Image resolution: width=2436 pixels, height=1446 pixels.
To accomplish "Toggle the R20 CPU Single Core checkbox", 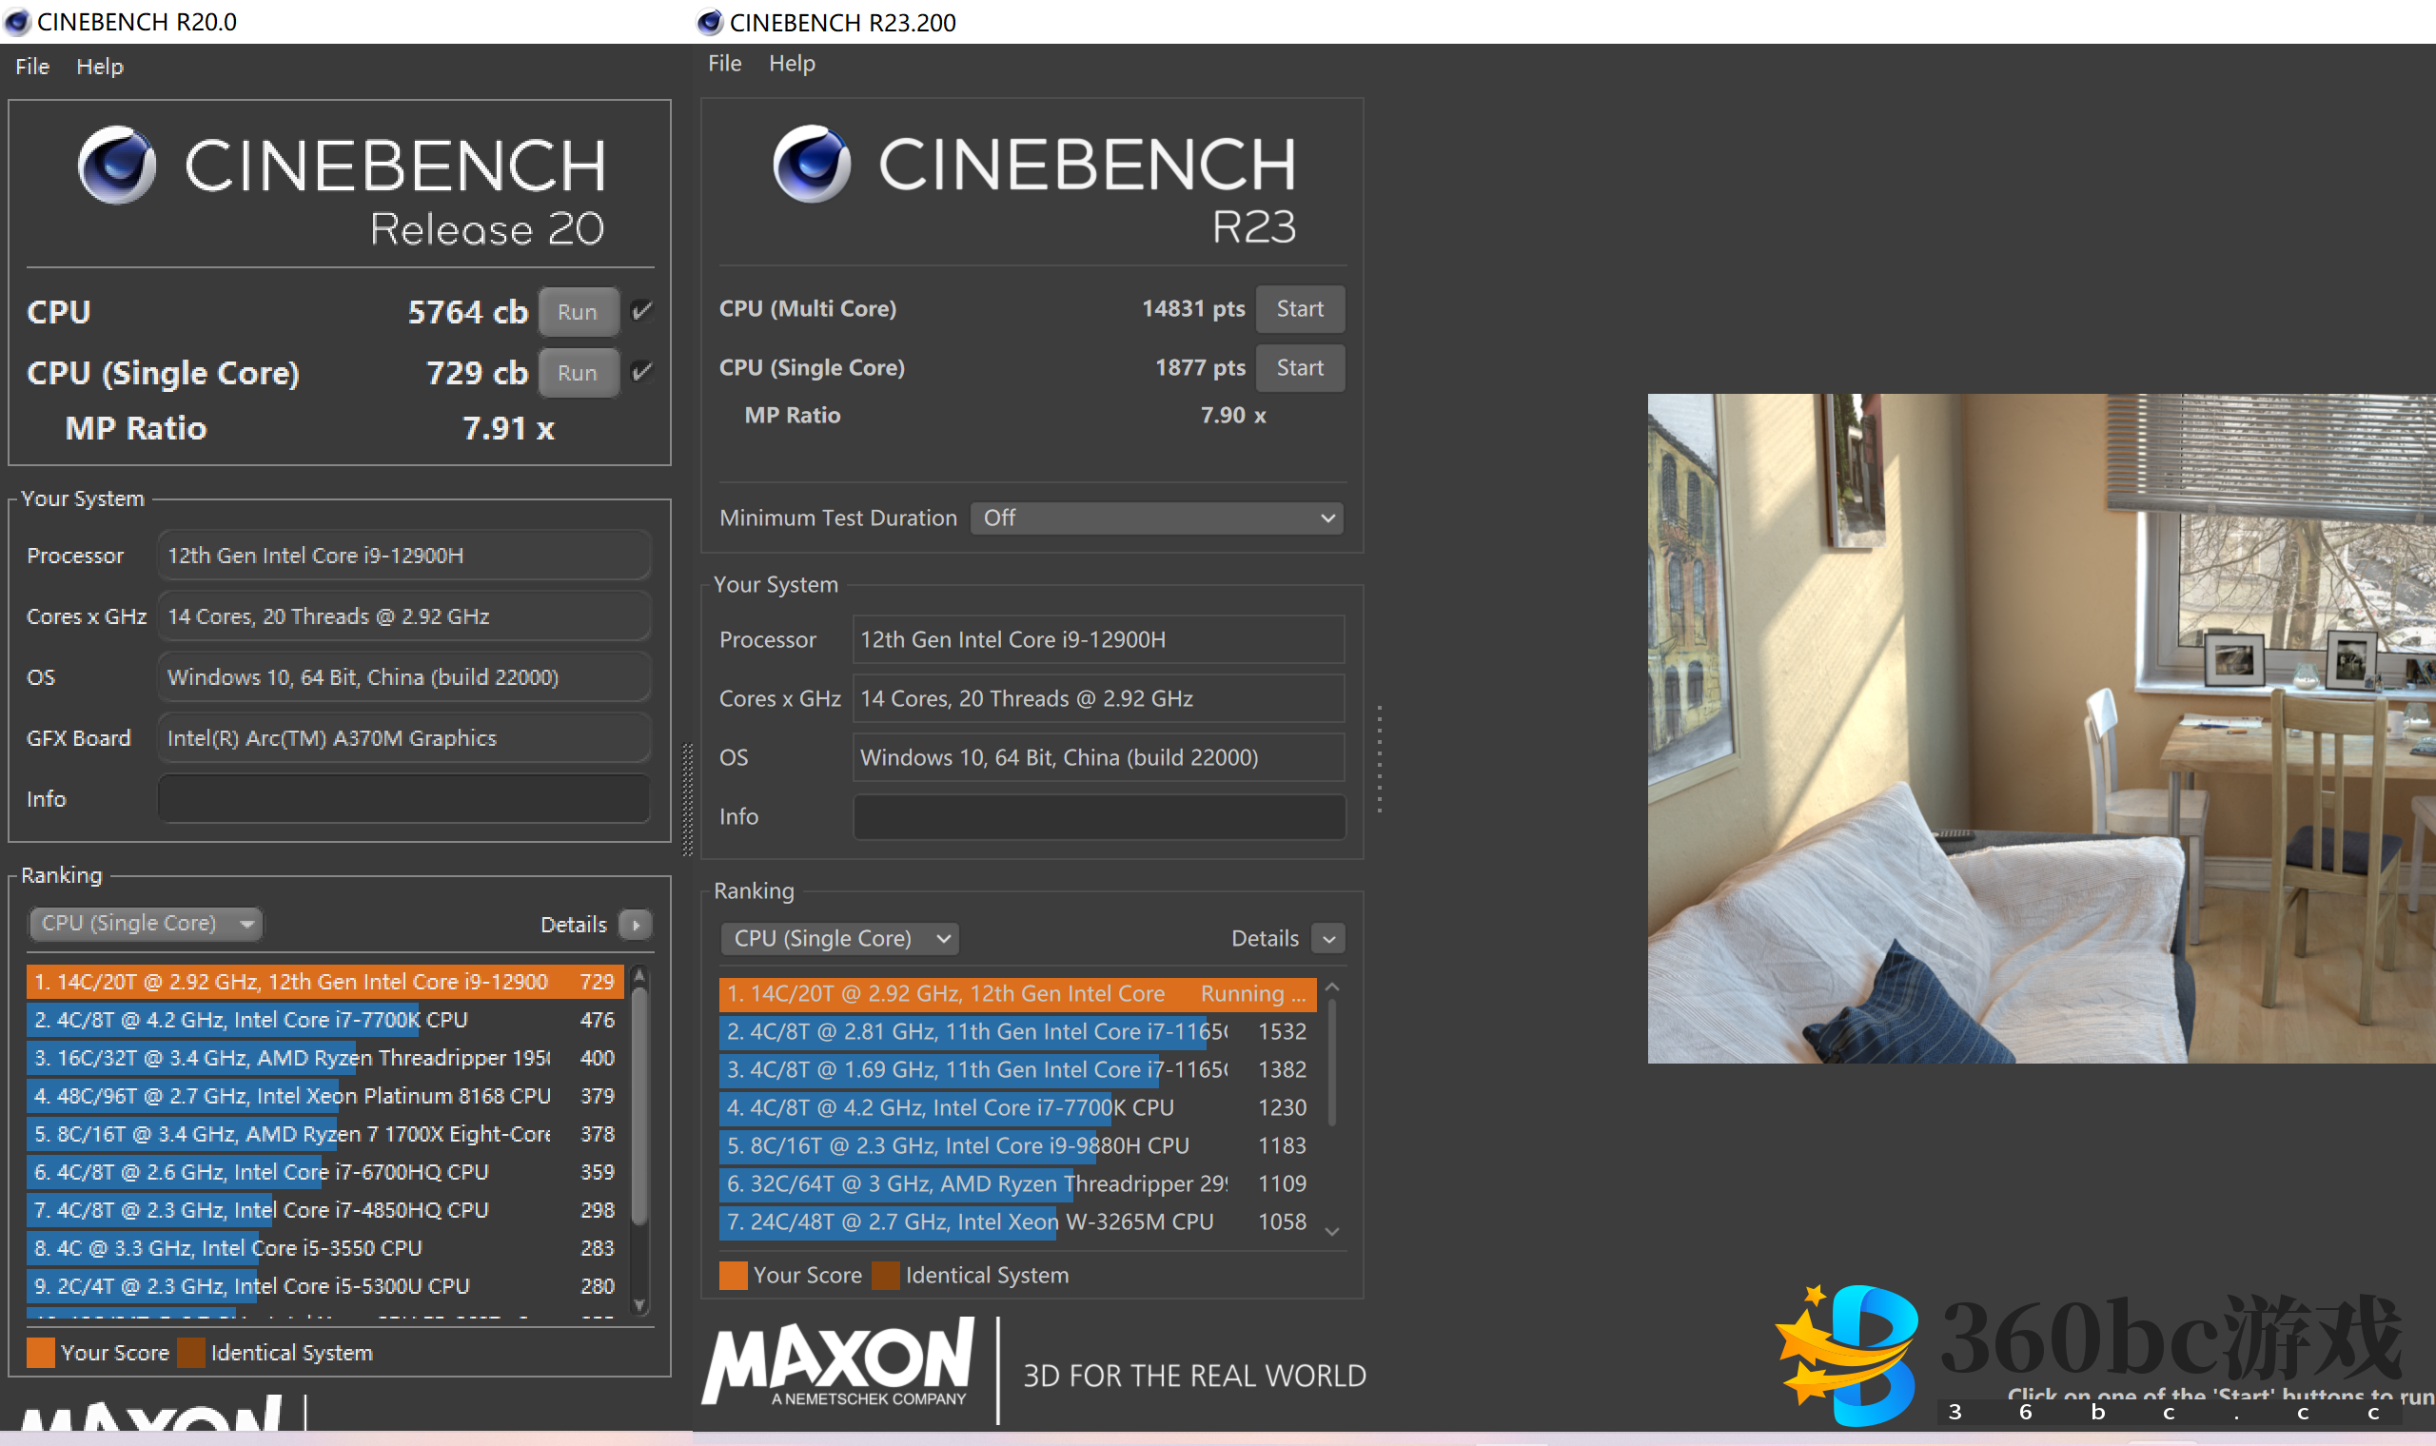I will tap(641, 371).
